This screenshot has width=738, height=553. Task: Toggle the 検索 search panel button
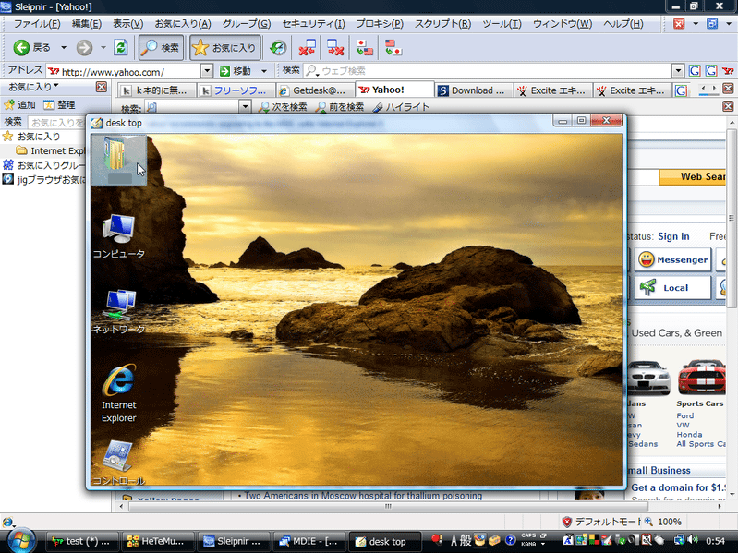point(161,47)
